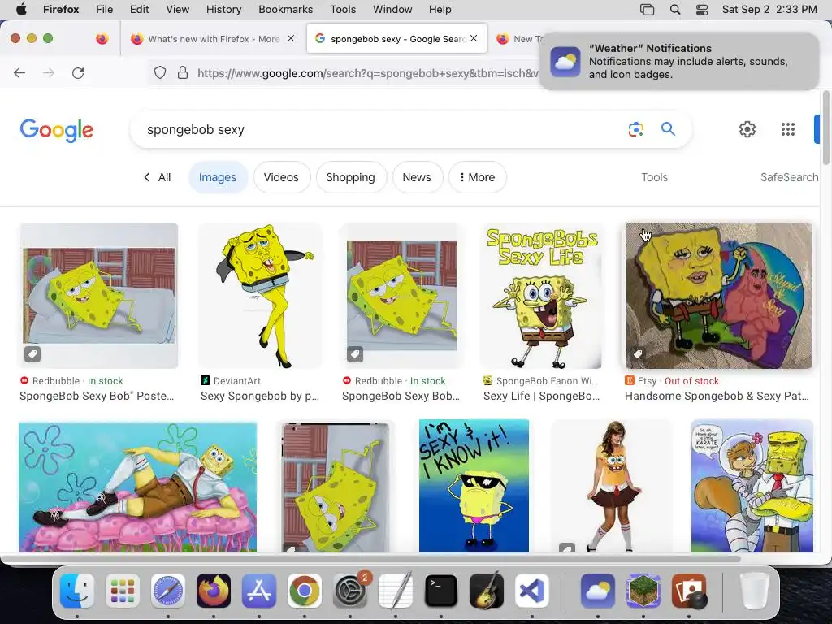The image size is (832, 624).
Task: Switch to the New Tab tab
Action: pyautogui.click(x=520, y=39)
